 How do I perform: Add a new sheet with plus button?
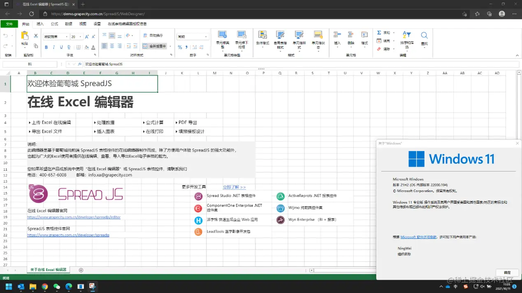[x=81, y=270]
